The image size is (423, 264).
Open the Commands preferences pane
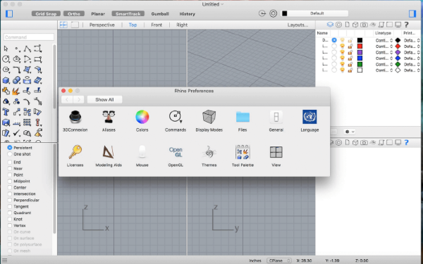tap(176, 121)
